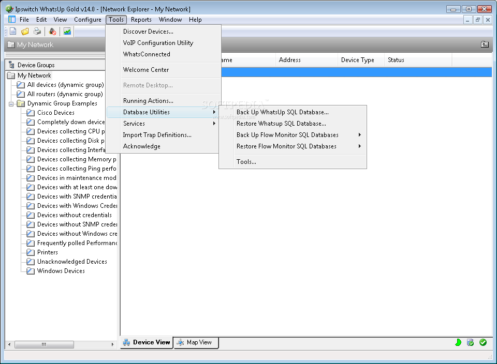497x364 pixels.
Task: Minimize the inner document window
Action: click(x=467, y=20)
